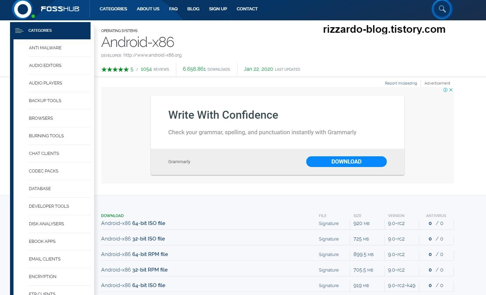Select ENCRYPTION category
The image size is (486, 295).
click(x=43, y=277)
